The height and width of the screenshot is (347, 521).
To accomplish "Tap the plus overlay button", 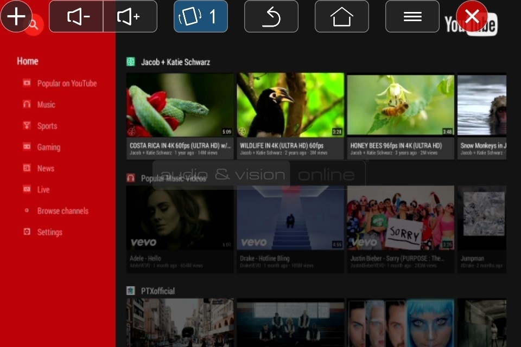I will 16,16.
